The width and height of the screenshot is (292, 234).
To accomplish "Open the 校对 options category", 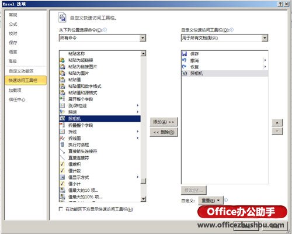I will click(x=13, y=33).
